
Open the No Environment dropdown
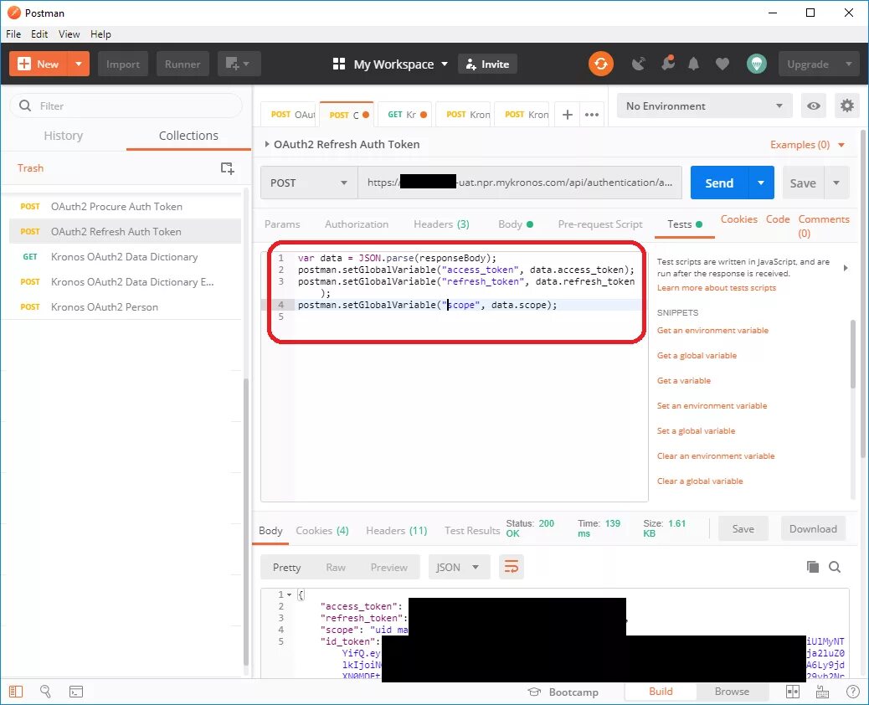click(705, 105)
